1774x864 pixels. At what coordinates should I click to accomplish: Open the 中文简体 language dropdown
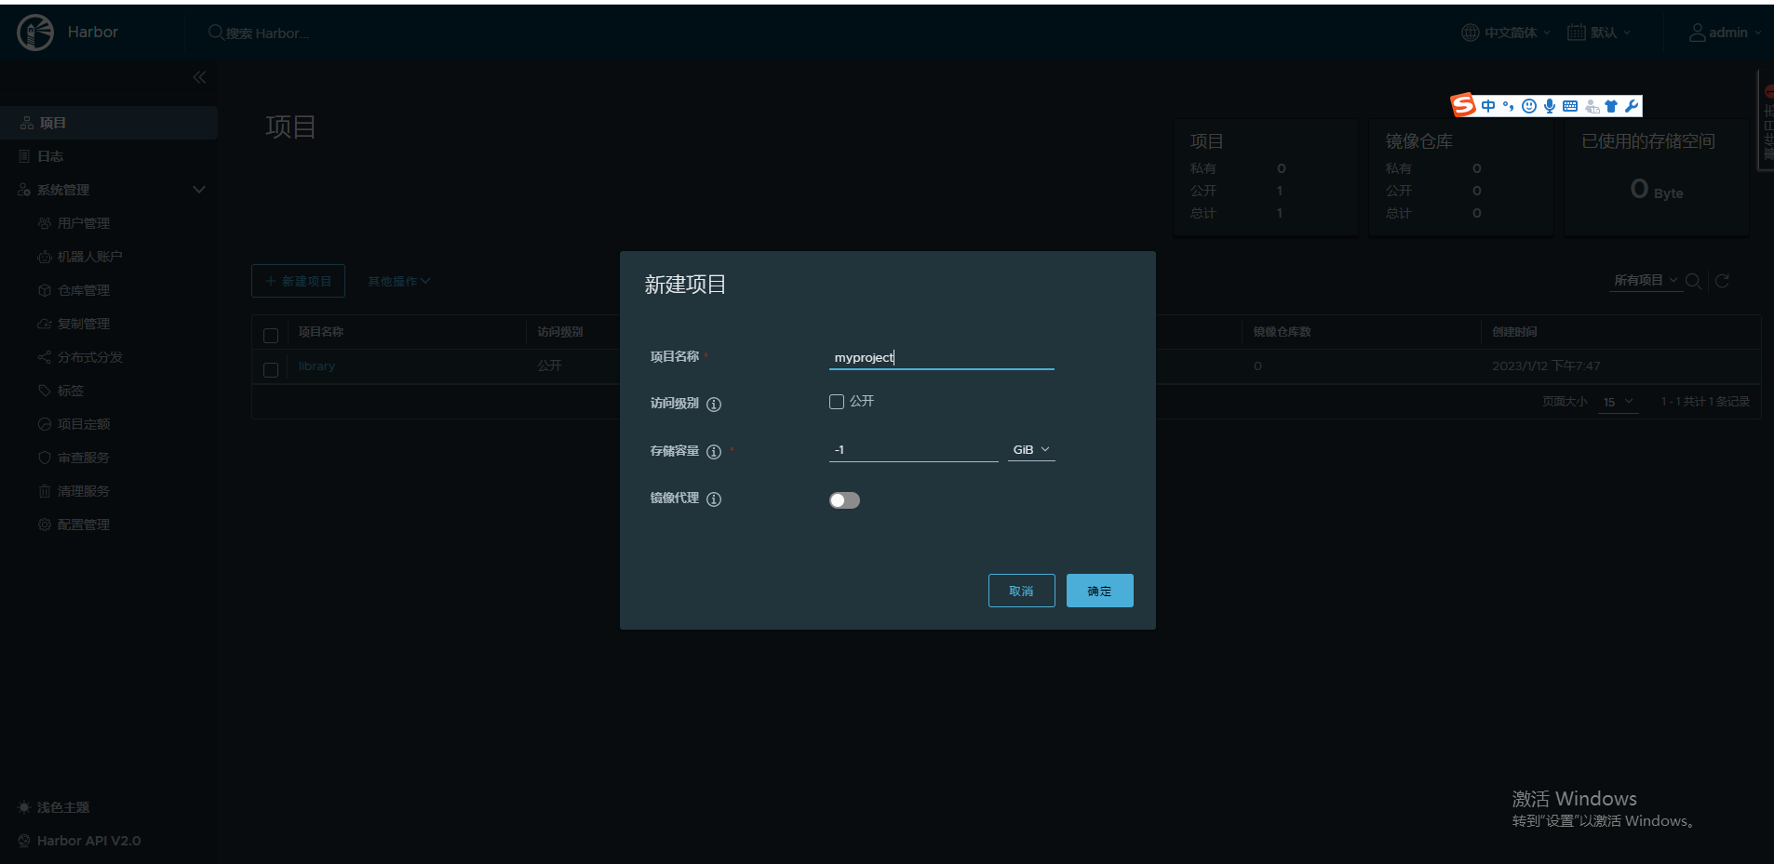[1506, 33]
